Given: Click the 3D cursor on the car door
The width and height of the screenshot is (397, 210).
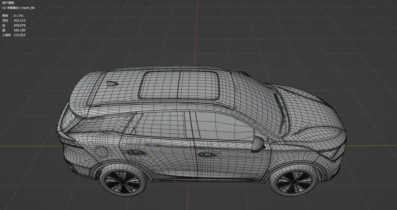Looking at the screenshot, I should pos(191,146).
